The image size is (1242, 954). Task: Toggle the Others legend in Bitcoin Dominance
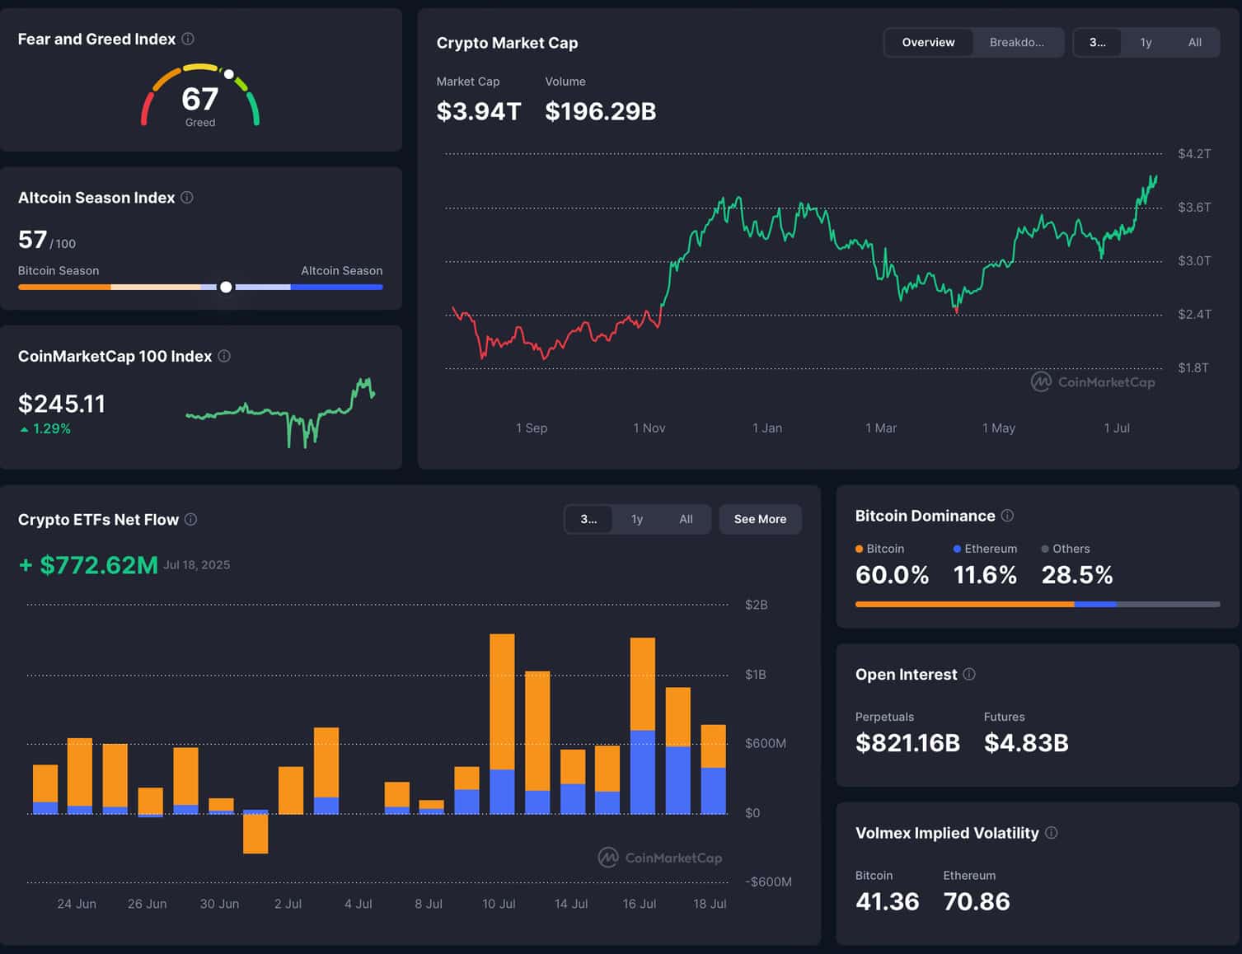click(1067, 548)
